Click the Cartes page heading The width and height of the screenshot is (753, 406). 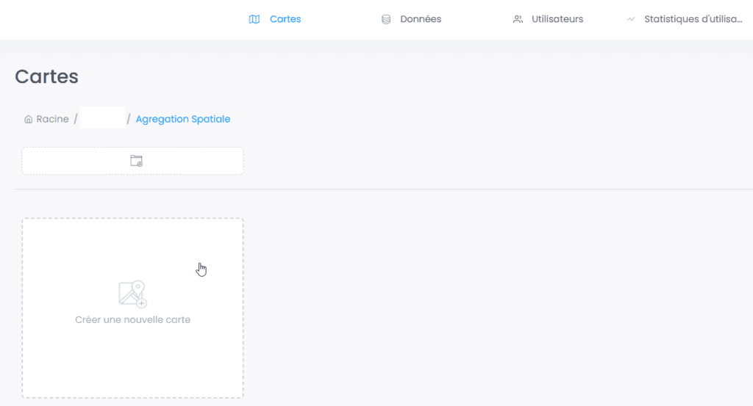tap(46, 76)
